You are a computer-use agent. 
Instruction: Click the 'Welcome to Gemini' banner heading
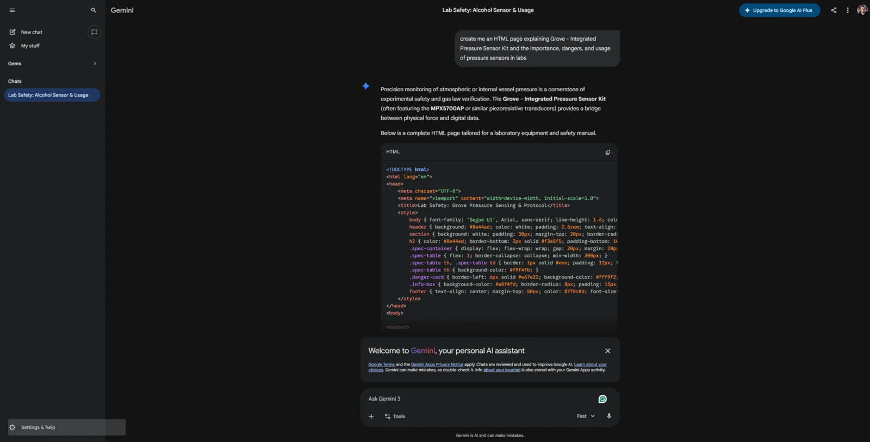tap(446, 351)
